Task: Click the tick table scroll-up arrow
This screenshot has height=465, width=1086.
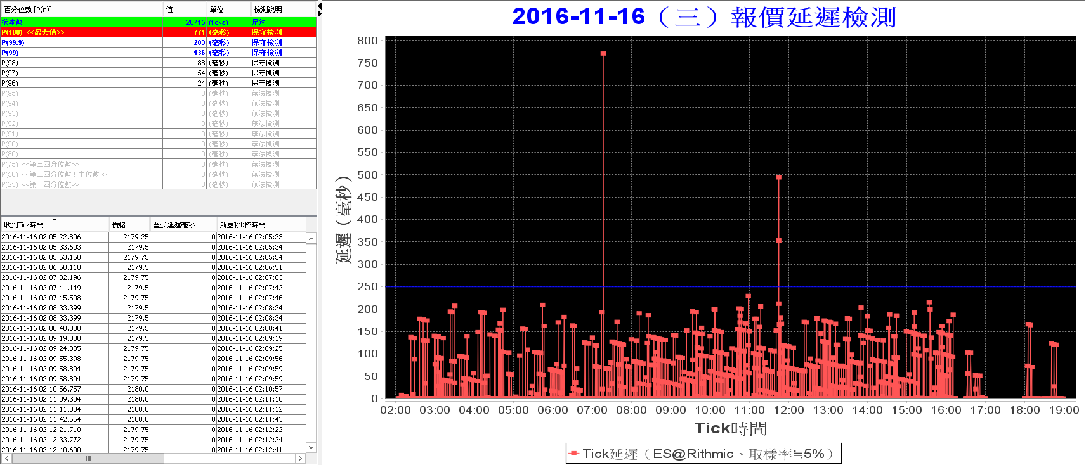Action: [311, 239]
